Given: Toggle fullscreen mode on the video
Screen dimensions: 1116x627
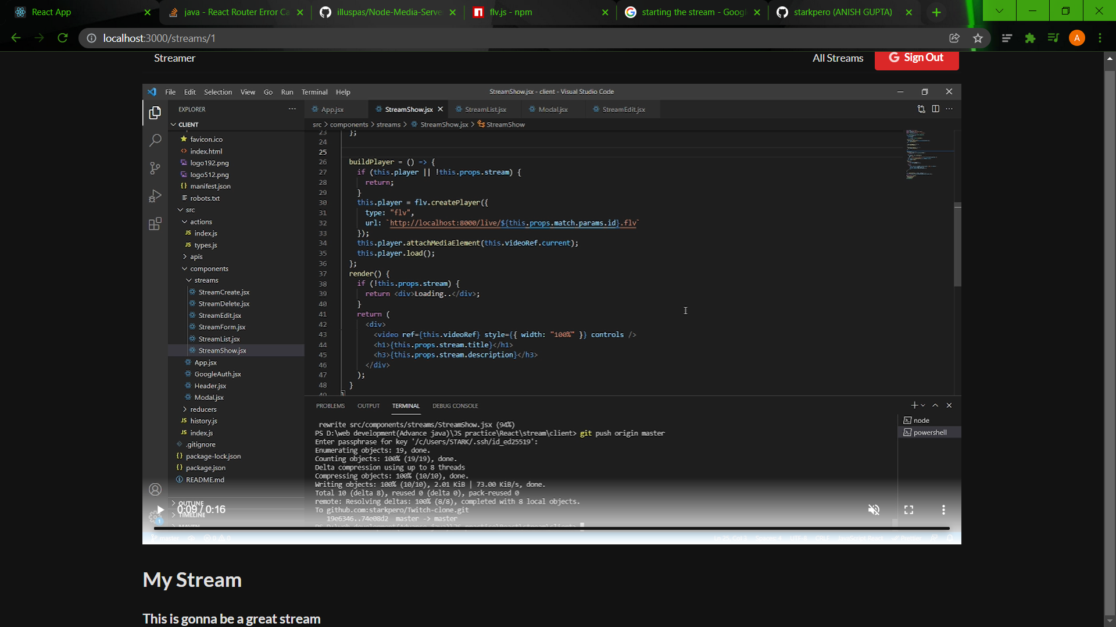Looking at the screenshot, I should (x=910, y=510).
